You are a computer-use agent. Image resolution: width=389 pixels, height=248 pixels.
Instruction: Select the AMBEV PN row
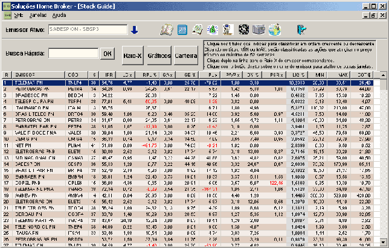point(188,196)
